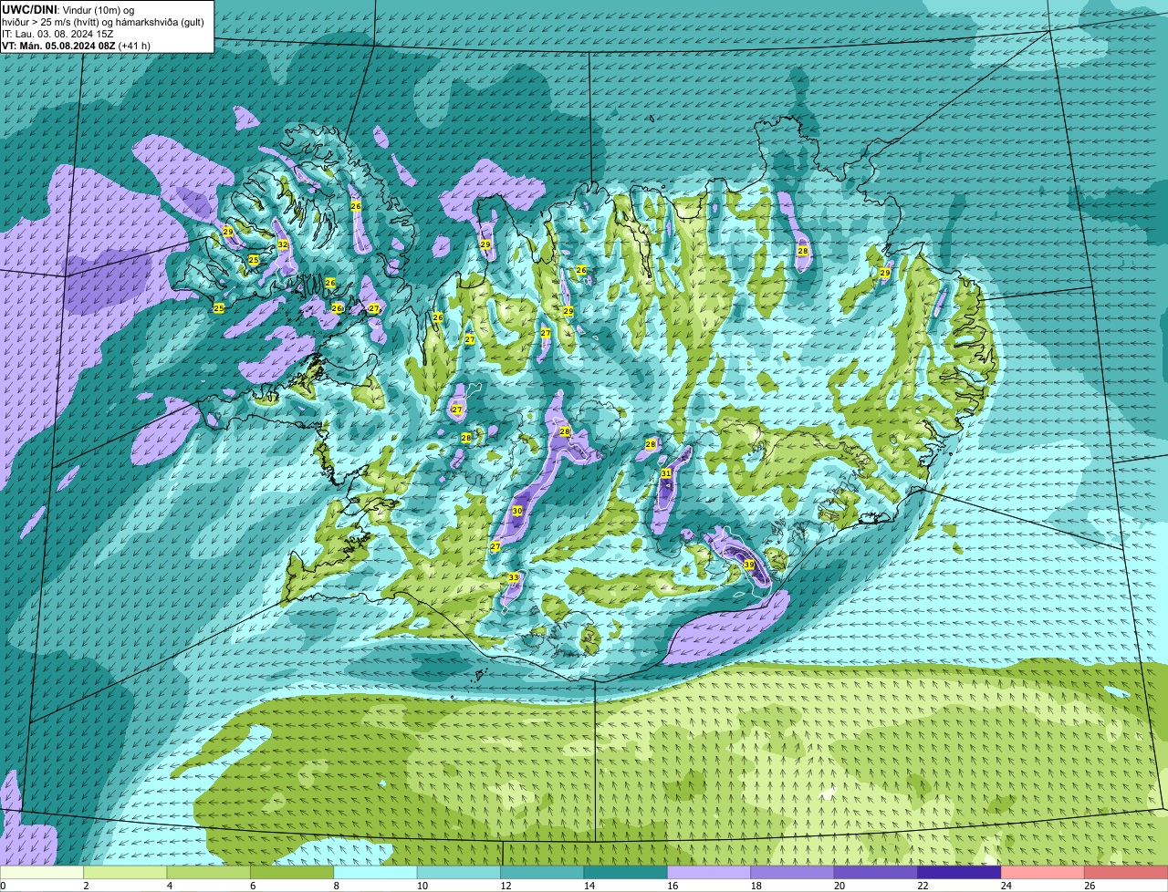Viewport: 1168px width, 892px height.
Task: Click the yellow gust label '30'
Action: (517, 511)
